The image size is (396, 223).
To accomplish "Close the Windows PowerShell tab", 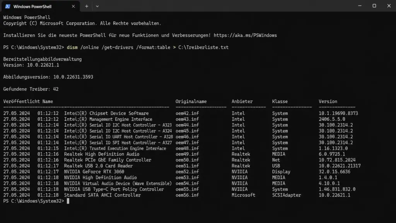I will [73, 6].
